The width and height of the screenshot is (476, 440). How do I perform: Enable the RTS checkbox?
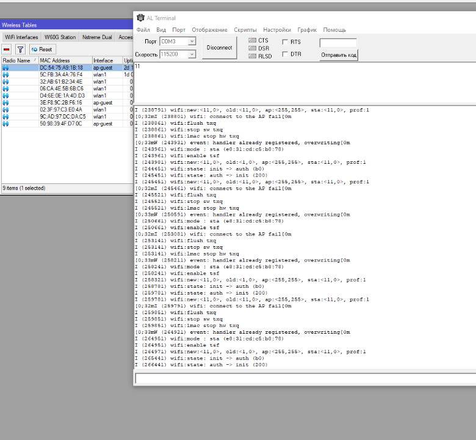[x=285, y=42]
